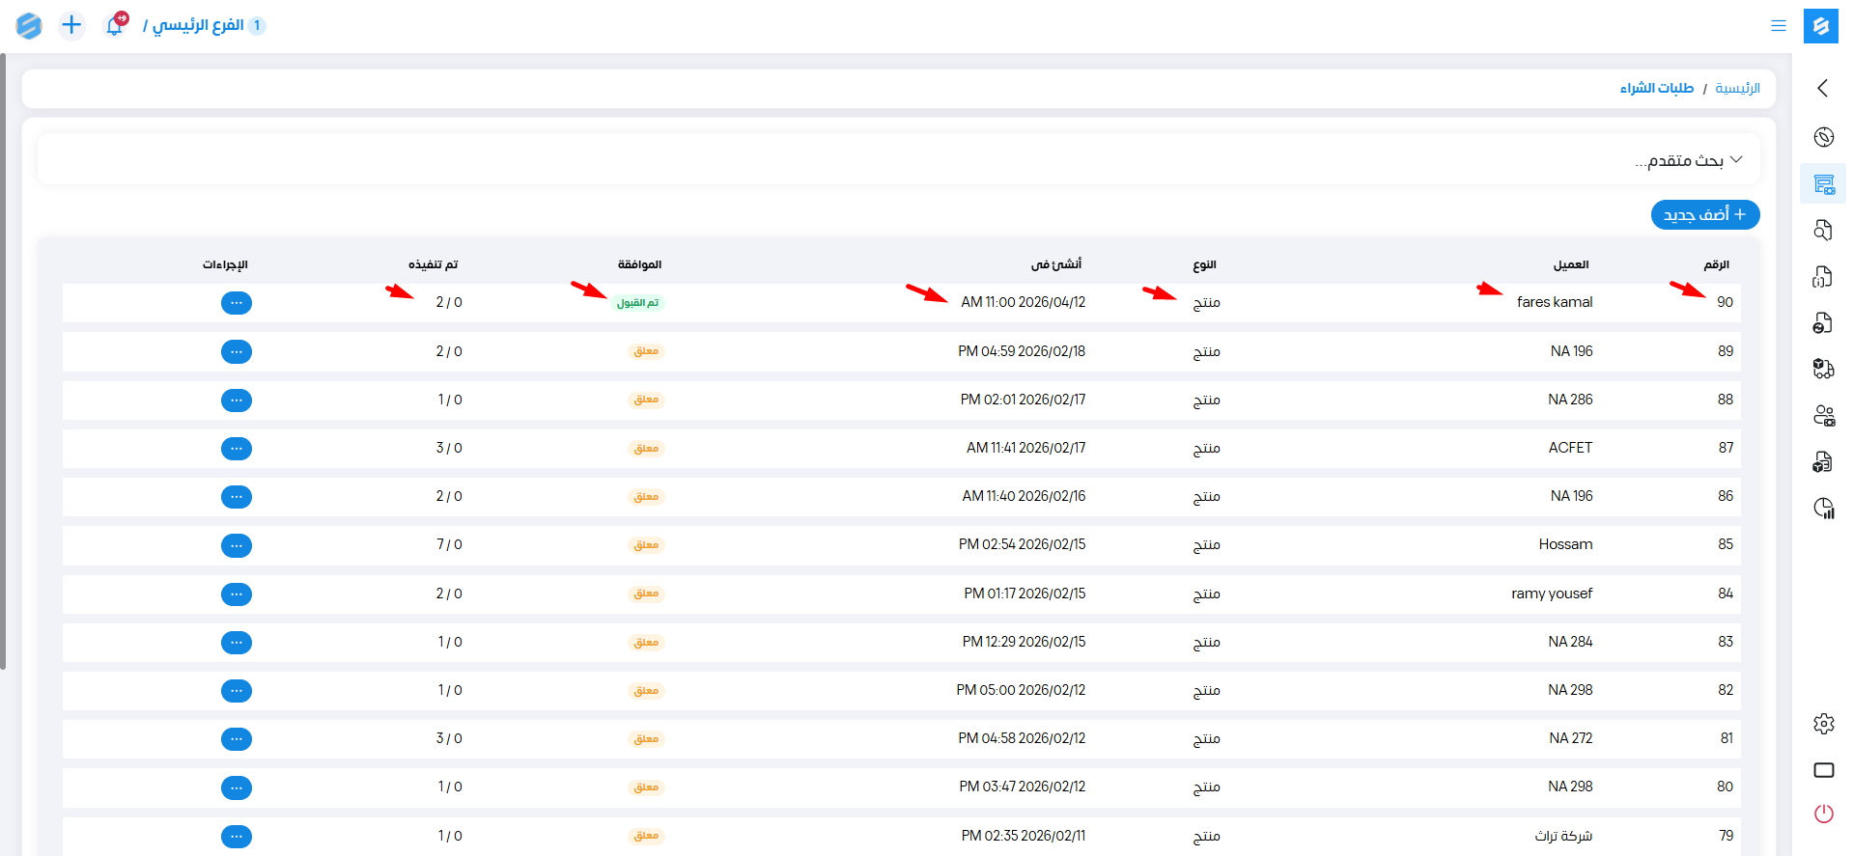Click the settings gear in sidebar
Screen dimensions: 1853x856
(1823, 724)
